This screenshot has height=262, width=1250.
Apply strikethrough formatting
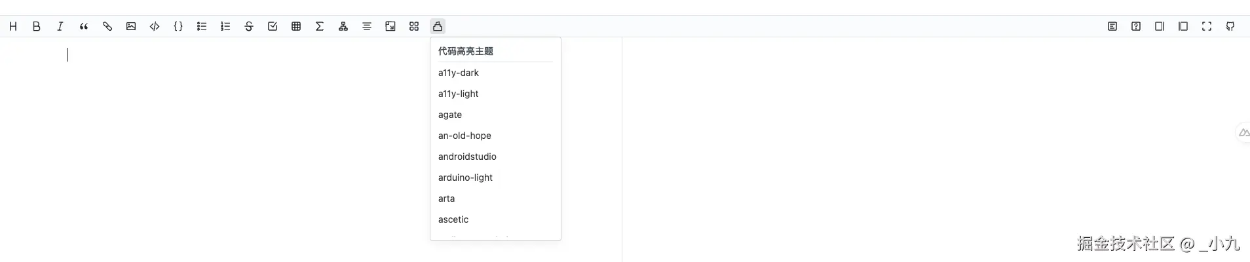tap(249, 26)
